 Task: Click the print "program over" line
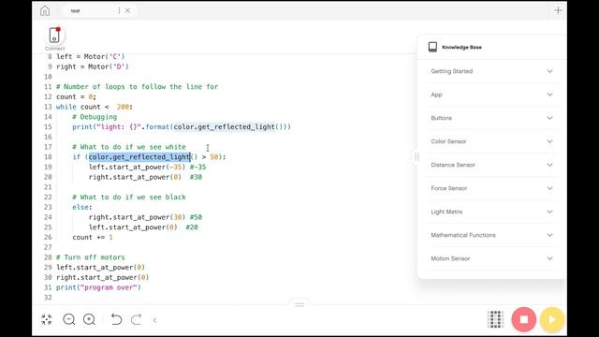tap(98, 287)
